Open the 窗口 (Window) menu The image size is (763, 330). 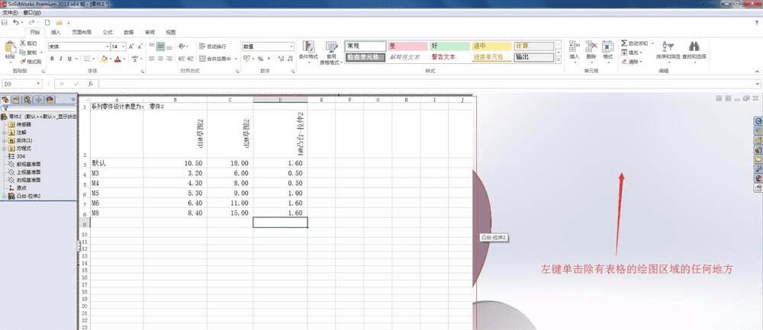pyautogui.click(x=31, y=13)
